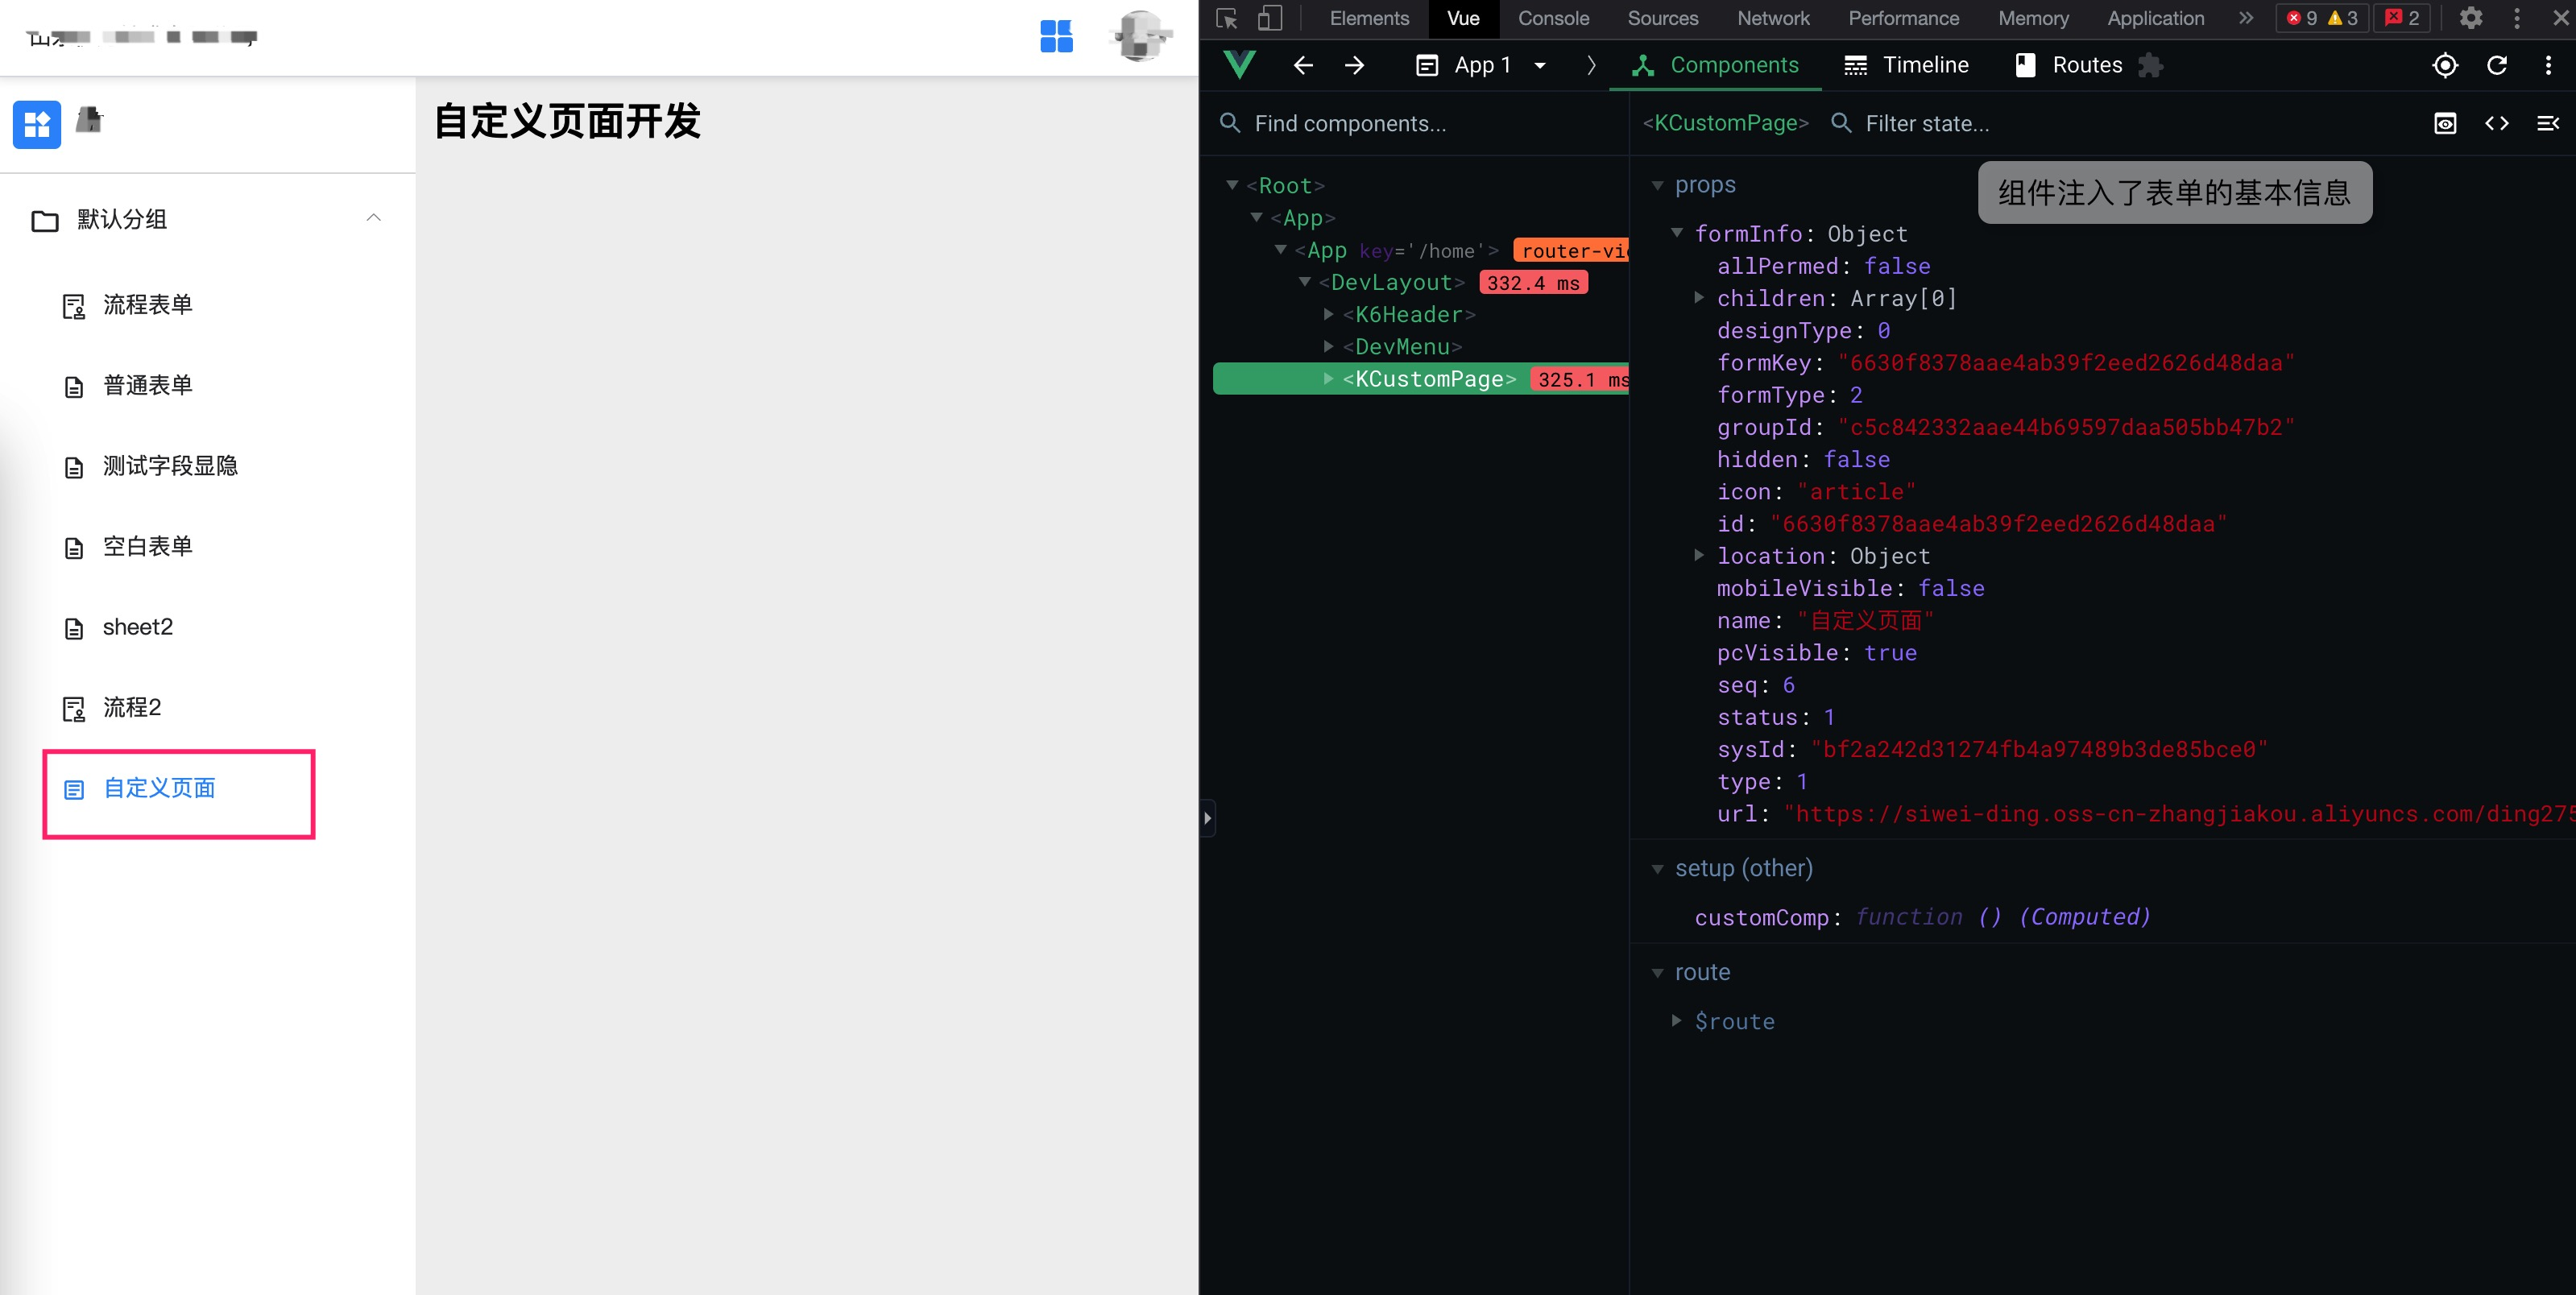Viewport: 2576px width, 1295px height.
Task: Open the 流程表单 menu item
Action: [x=147, y=304]
